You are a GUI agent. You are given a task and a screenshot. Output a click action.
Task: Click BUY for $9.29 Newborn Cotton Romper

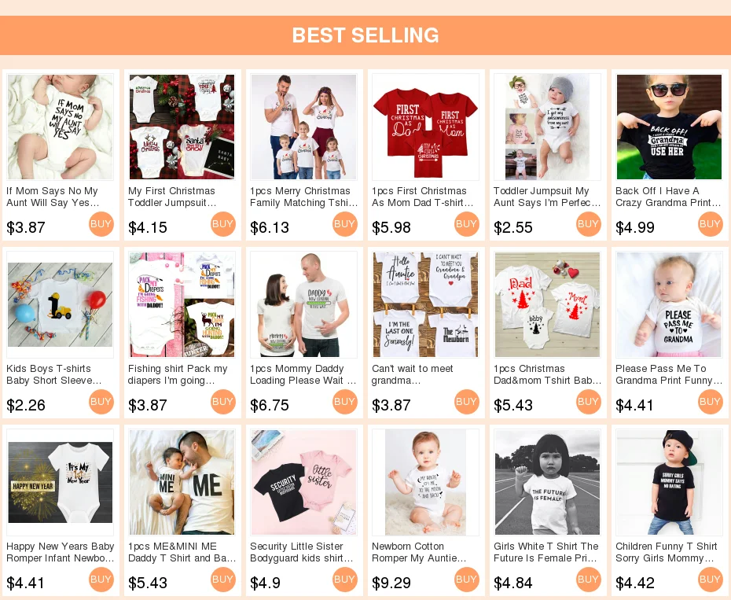[x=467, y=580]
